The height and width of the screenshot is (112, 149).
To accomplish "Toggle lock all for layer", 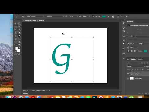I will point(143,69).
